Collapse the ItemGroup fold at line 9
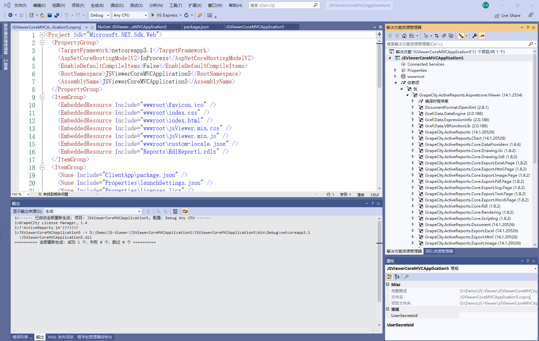Screen dimensions: 539x341 click(42, 97)
